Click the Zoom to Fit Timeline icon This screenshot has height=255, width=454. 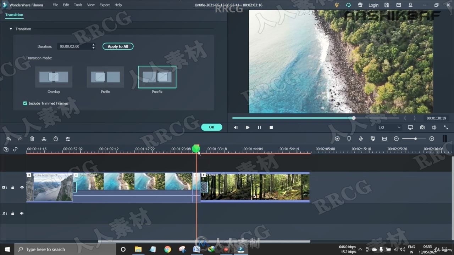tap(384, 139)
